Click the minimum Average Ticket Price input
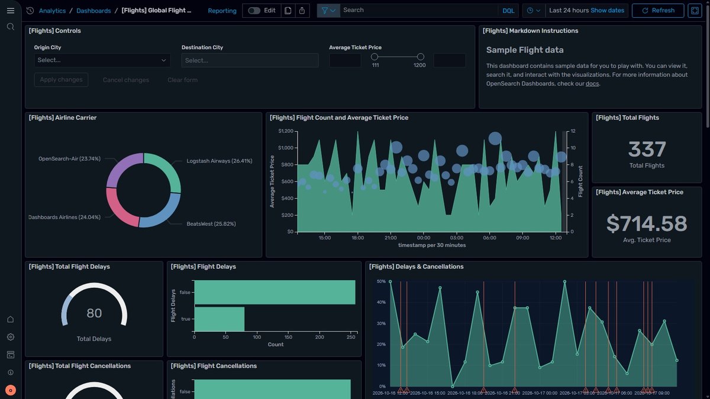The height and width of the screenshot is (399, 710). pyautogui.click(x=345, y=60)
